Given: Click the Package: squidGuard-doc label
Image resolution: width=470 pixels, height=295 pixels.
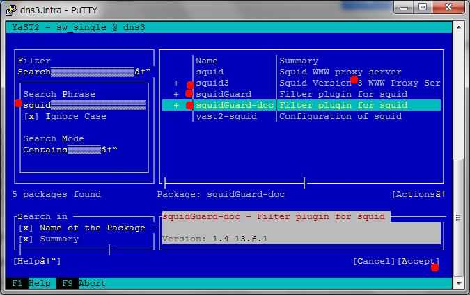Looking at the screenshot, I should (x=221, y=194).
